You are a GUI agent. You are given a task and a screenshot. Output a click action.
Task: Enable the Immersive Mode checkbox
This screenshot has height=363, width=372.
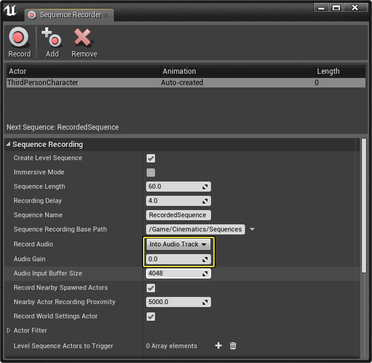[x=151, y=173]
